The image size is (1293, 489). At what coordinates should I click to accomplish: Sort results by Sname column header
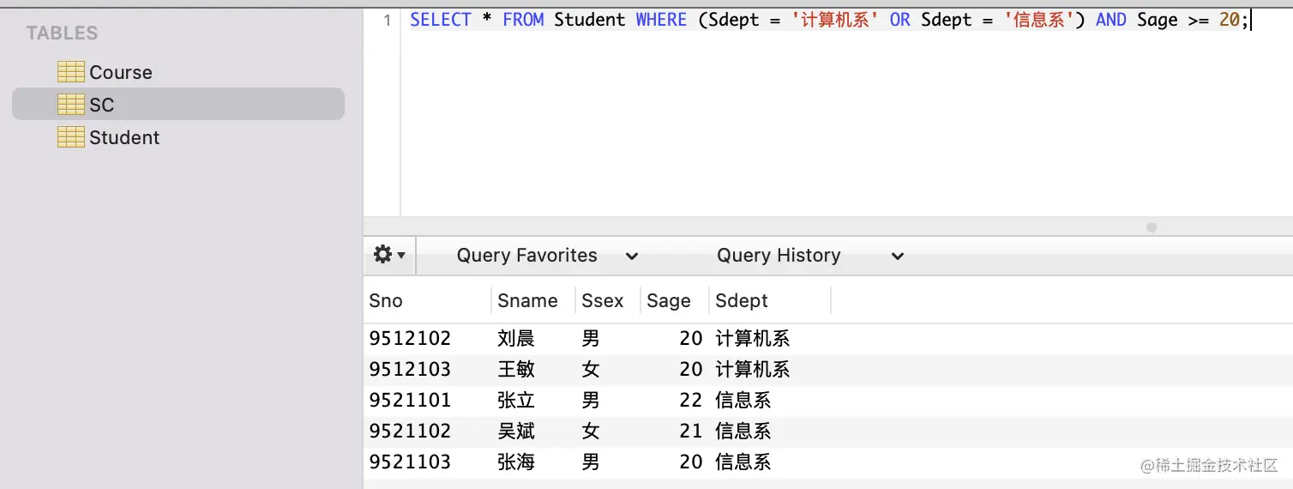click(527, 301)
